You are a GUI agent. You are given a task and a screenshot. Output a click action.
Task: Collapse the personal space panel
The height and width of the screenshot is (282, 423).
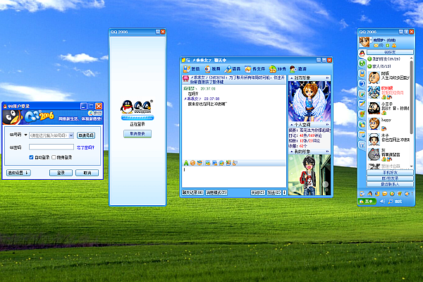point(291,125)
